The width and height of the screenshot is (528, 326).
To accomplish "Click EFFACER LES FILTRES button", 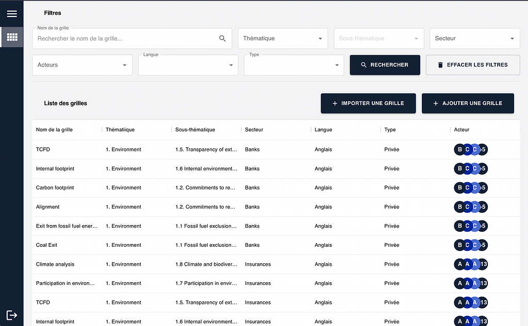I will pos(472,65).
